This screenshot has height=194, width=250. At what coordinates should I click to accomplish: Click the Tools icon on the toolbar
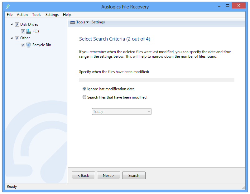coord(73,22)
